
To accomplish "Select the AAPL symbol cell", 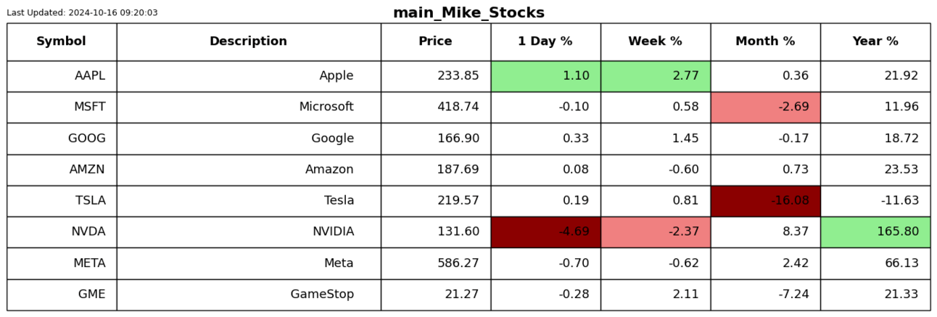I will (x=62, y=76).
